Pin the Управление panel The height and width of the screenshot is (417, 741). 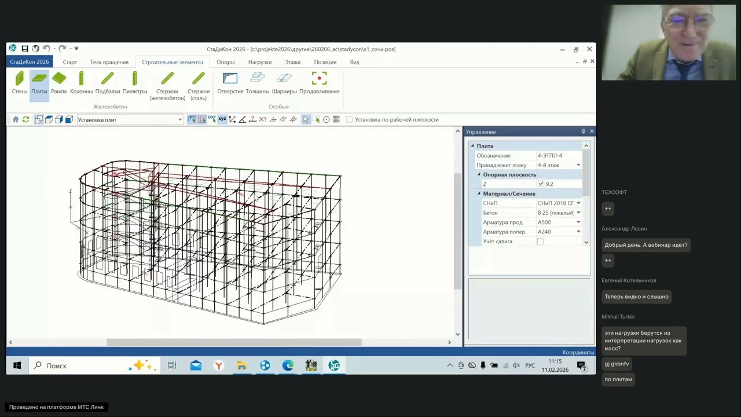click(583, 131)
